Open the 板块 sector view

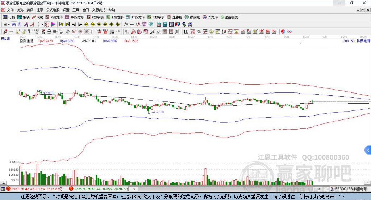click(23, 17)
